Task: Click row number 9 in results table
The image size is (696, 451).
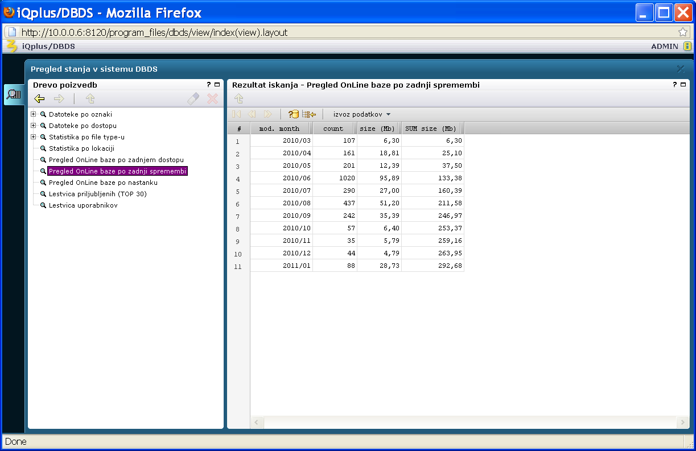Action: (238, 242)
